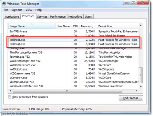153x116 pixels.
Task: Click the horizontal scrollbar right arrow
Action: (x=137, y=91)
